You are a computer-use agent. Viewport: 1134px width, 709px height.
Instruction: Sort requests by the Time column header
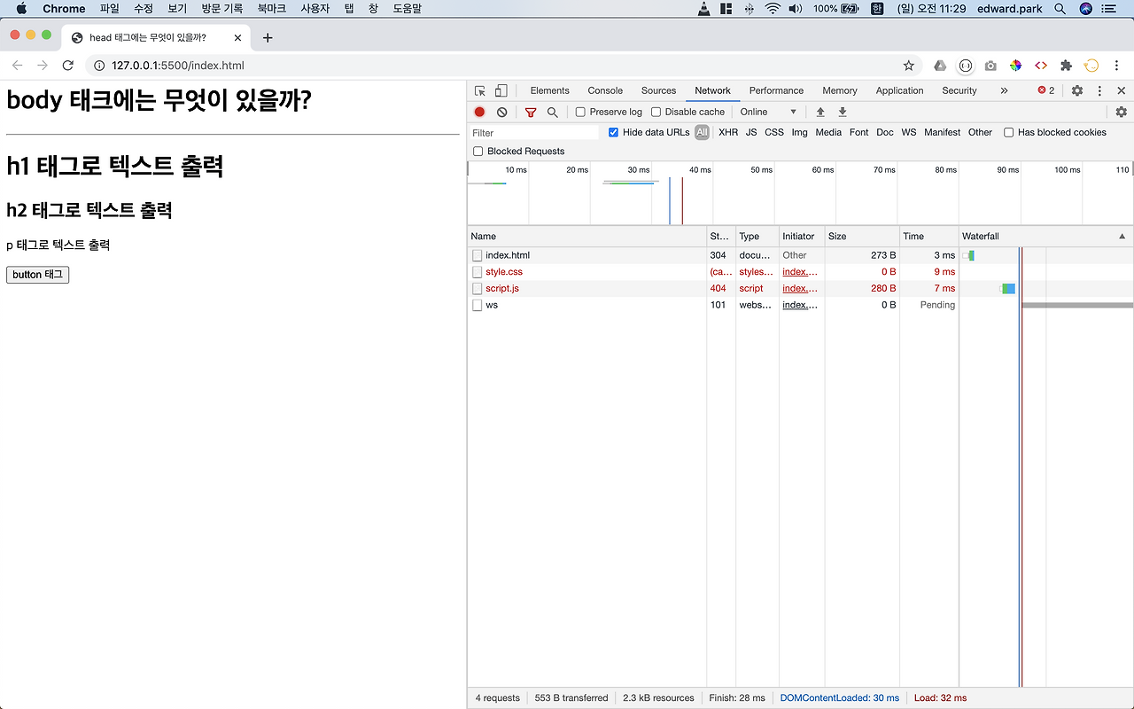pos(928,237)
